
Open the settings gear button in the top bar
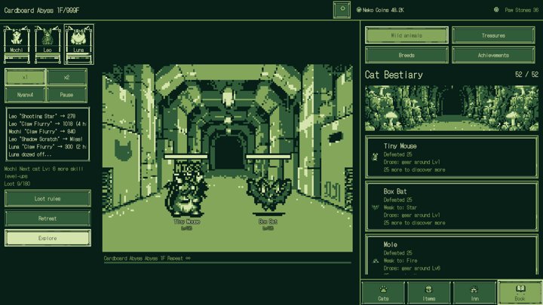342,9
